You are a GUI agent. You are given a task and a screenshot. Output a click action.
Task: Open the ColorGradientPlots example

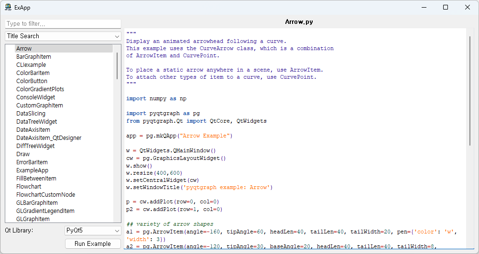40,89
